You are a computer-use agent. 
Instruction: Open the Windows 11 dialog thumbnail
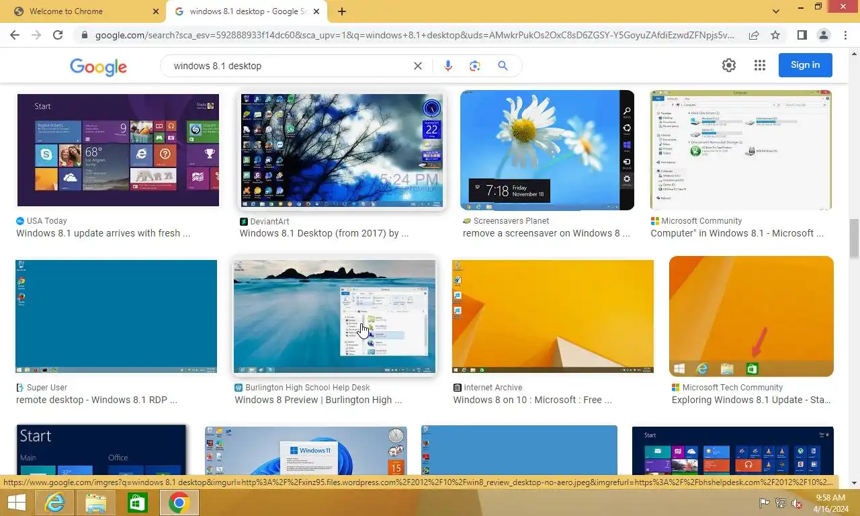pyautogui.click(x=306, y=451)
